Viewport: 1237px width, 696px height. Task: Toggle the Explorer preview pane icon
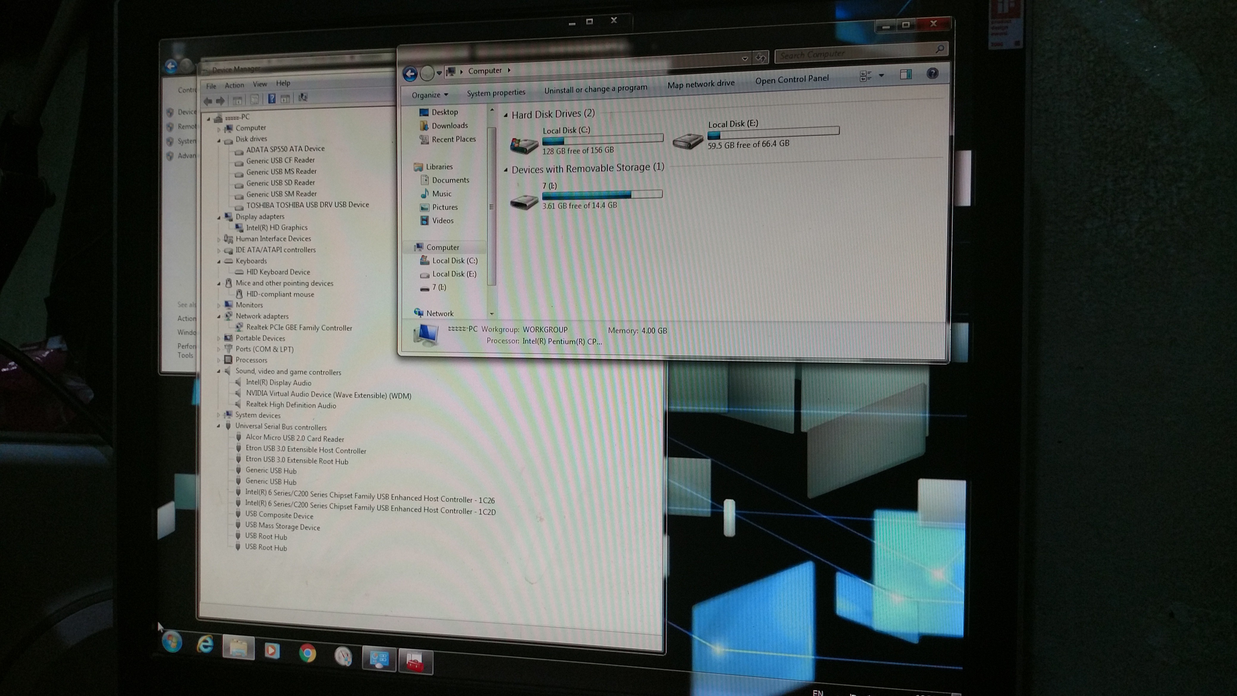(906, 74)
